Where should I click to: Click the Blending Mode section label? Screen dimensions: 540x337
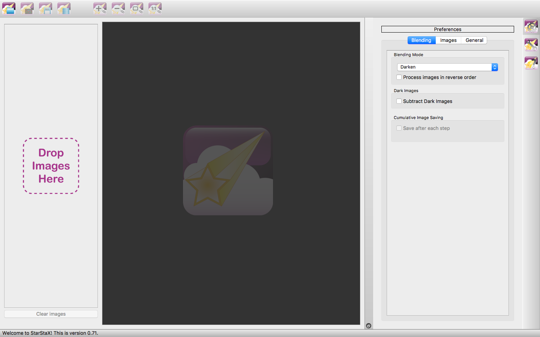pos(408,55)
